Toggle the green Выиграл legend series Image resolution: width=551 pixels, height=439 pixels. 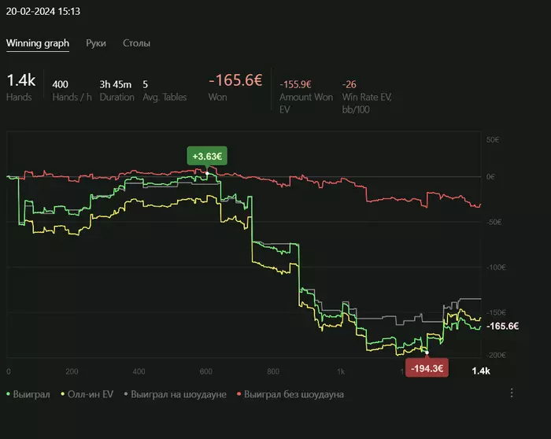28,394
